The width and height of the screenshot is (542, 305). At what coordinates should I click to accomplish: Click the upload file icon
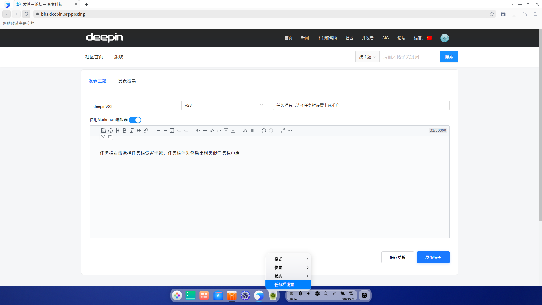245,131
